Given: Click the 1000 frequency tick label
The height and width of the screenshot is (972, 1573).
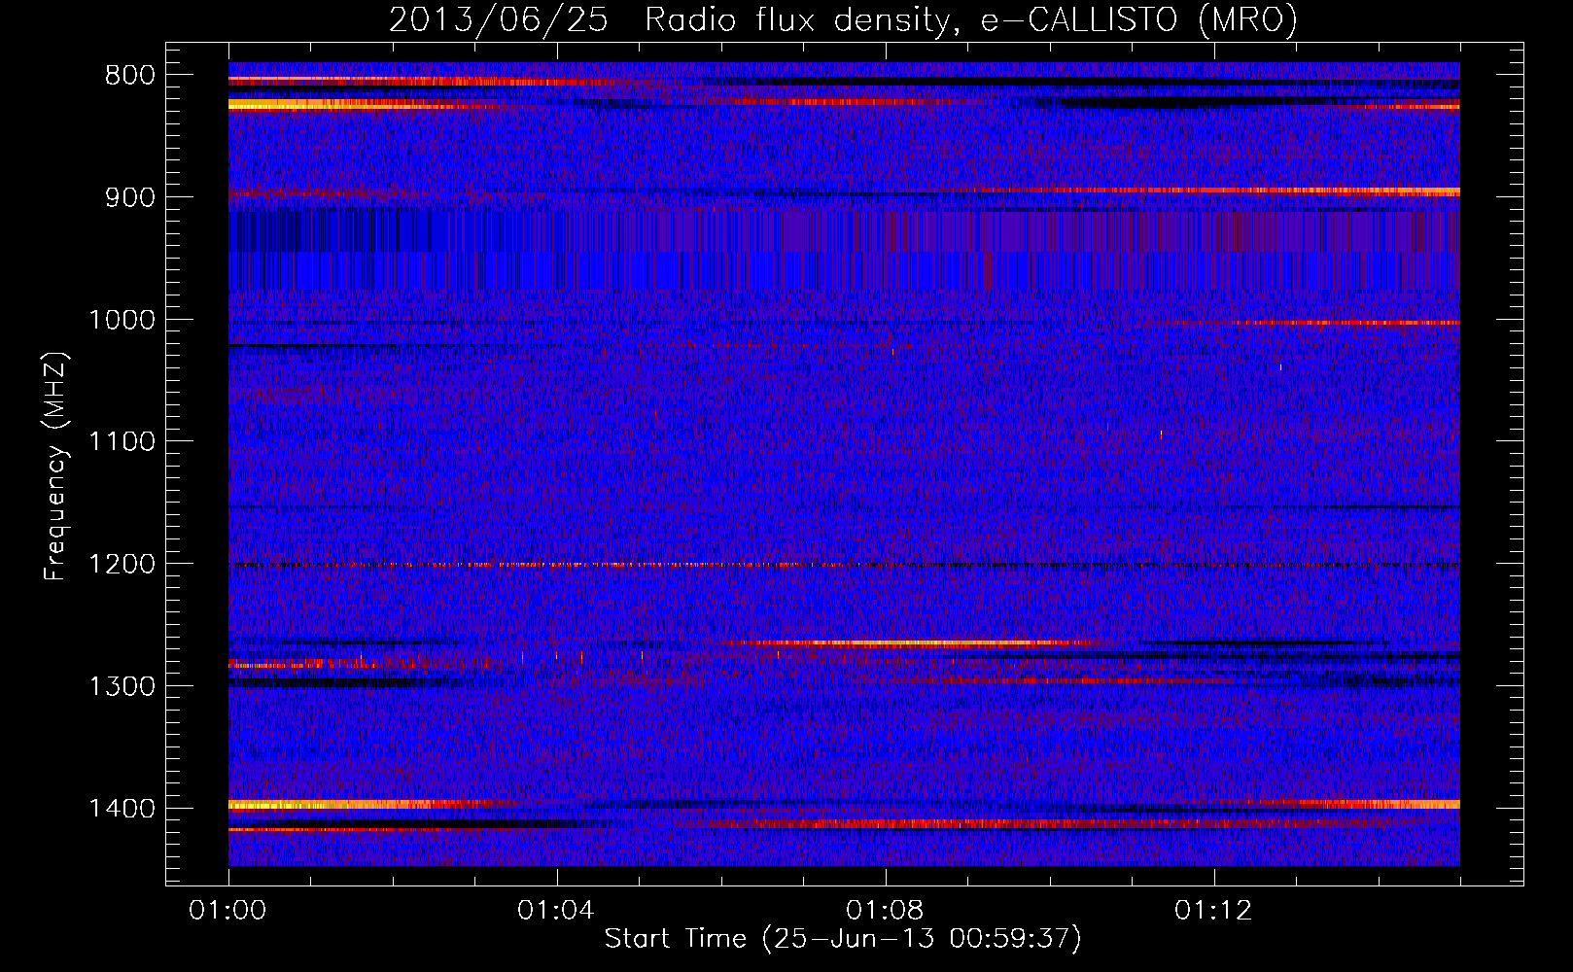Looking at the screenshot, I should (x=122, y=320).
